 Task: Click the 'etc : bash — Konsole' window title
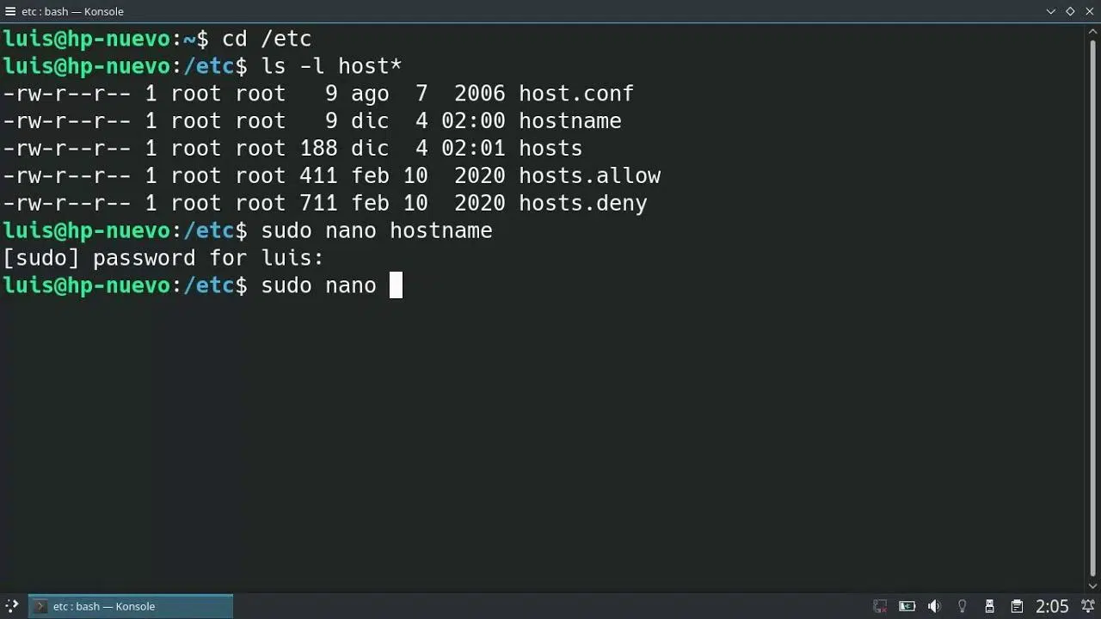pos(72,11)
